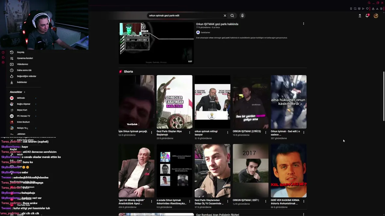Open browser sidebar settings gear icon
385x216 pixels.
[x=3, y=62]
